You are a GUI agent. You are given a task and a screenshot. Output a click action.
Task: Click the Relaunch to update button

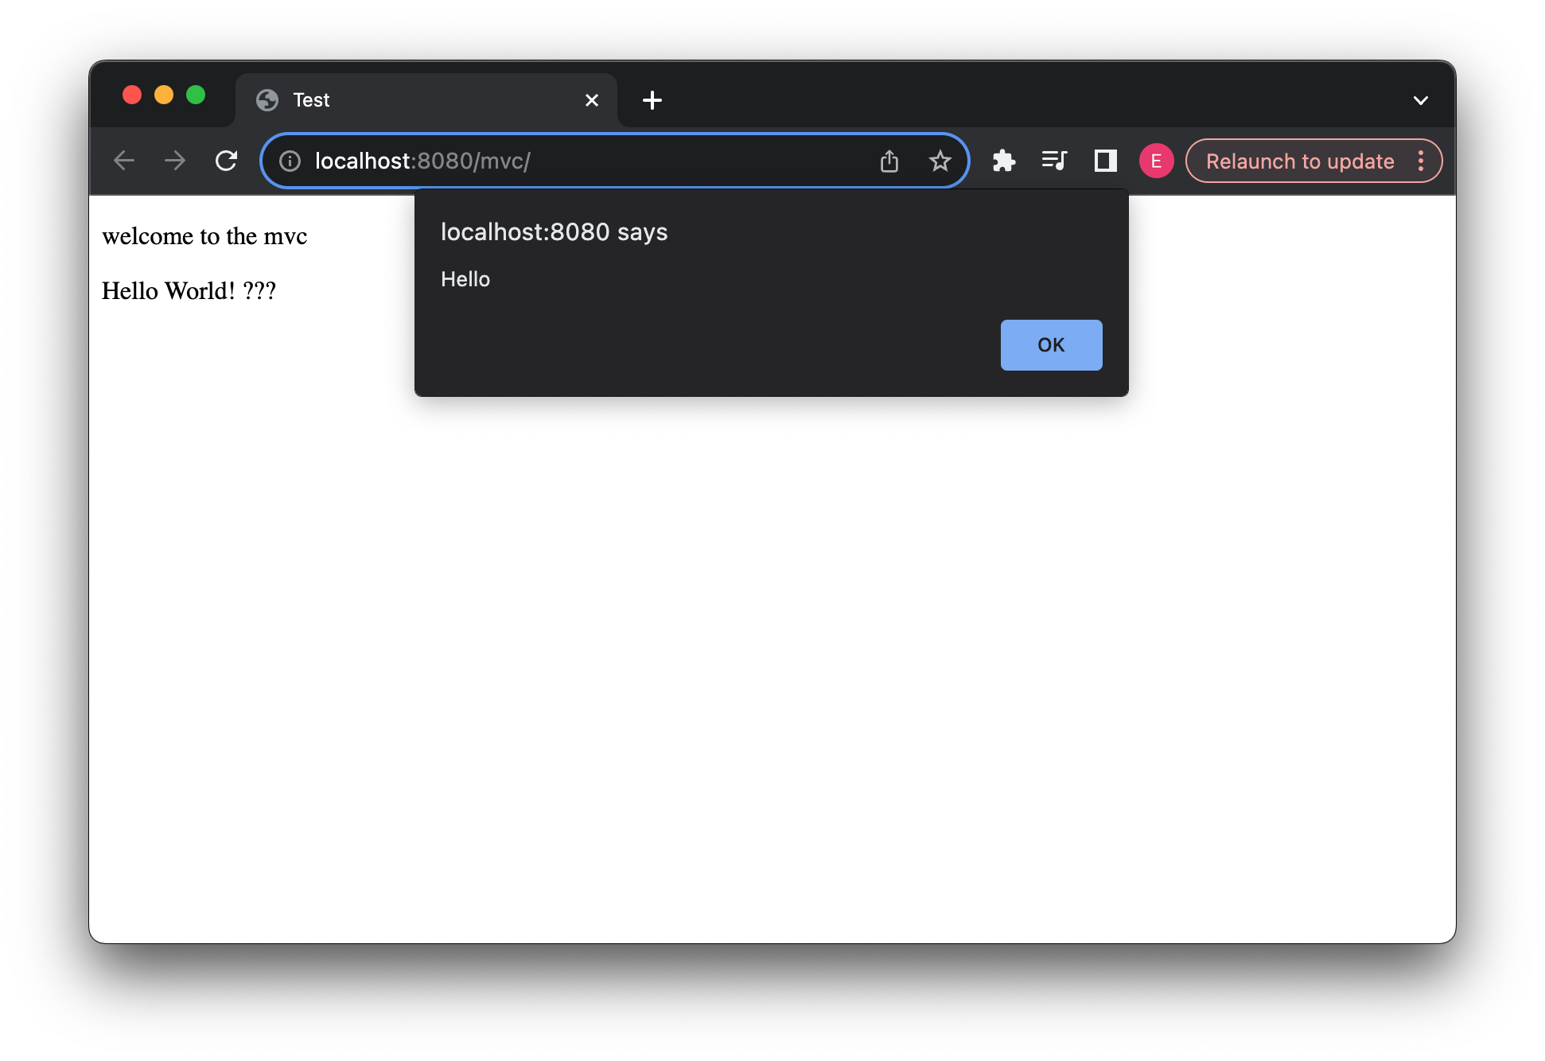tap(1298, 161)
